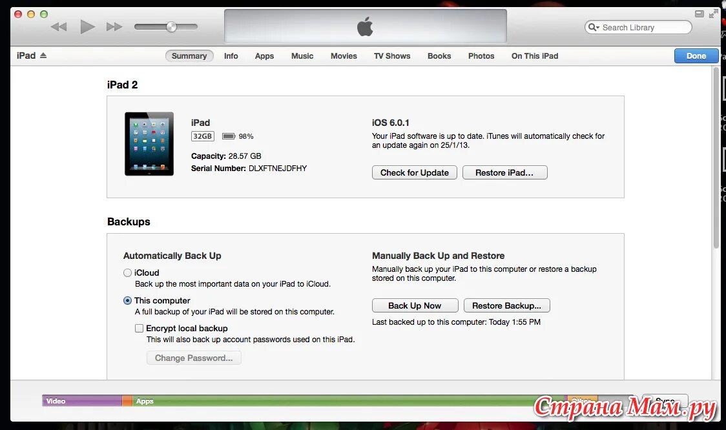Click the volume slider knob
The image size is (726, 430).
171,27
